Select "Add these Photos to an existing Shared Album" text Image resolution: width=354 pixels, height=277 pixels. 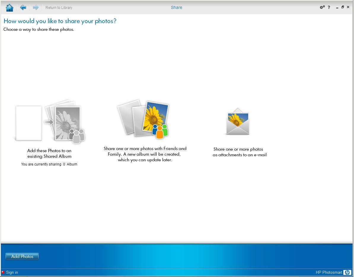tap(49, 153)
